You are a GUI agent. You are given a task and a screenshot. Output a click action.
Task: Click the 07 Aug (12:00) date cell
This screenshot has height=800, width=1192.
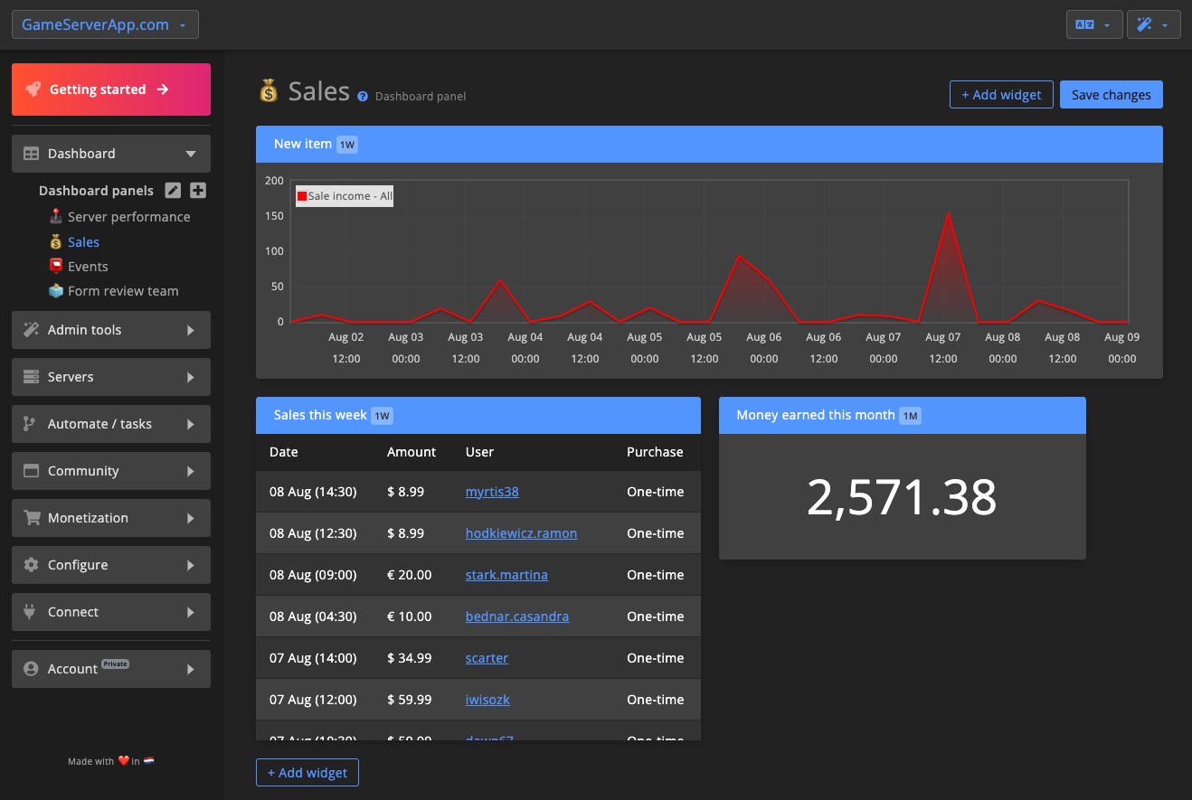[x=313, y=700]
